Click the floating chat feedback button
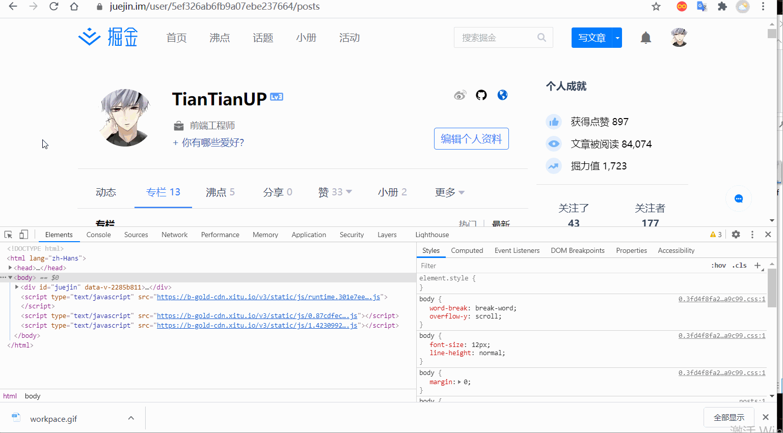This screenshot has width=783, height=433. click(x=739, y=198)
